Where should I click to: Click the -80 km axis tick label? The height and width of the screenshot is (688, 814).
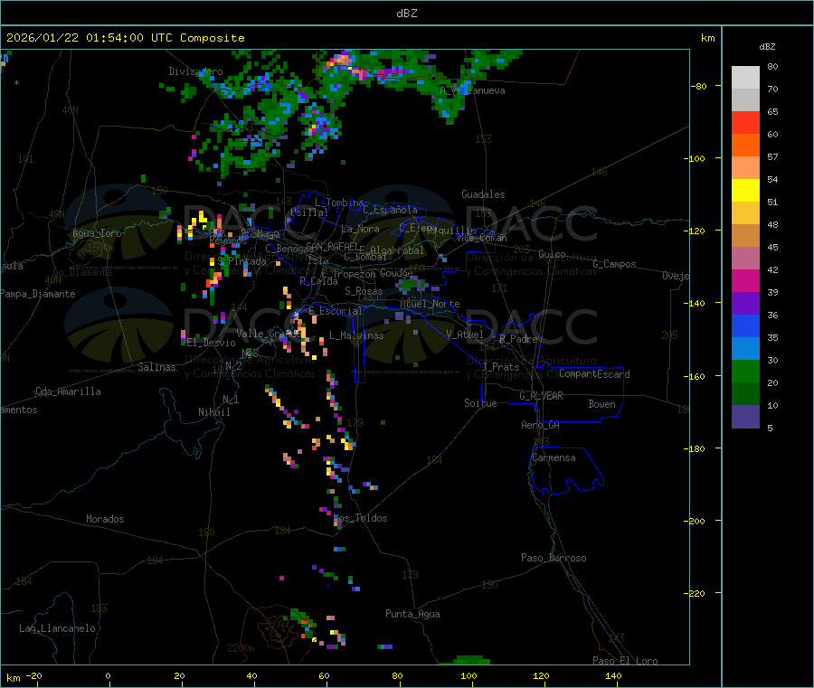click(x=699, y=86)
